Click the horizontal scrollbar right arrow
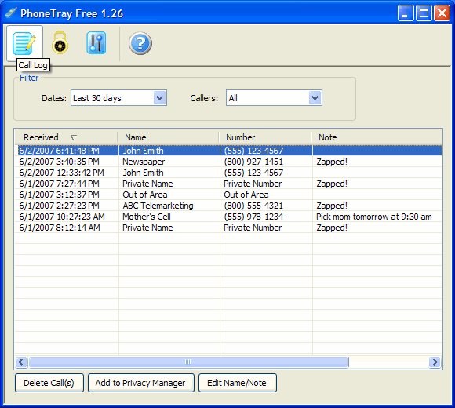Viewport: 455px width, 408px height. (x=435, y=362)
